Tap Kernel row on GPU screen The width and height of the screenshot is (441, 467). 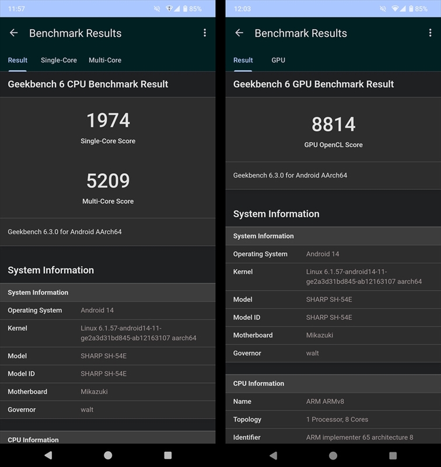point(333,277)
